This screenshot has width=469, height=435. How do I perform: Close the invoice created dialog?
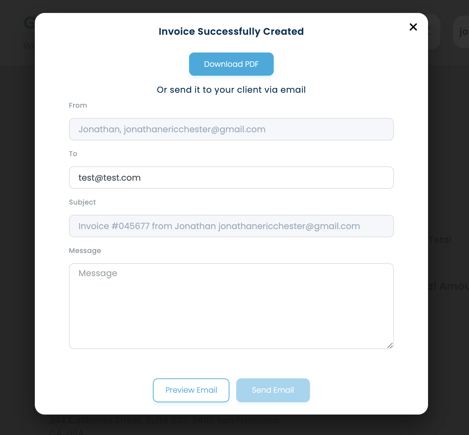point(413,27)
